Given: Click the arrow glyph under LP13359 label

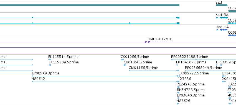Looking at the screenshot, I should [x=219, y=65].
